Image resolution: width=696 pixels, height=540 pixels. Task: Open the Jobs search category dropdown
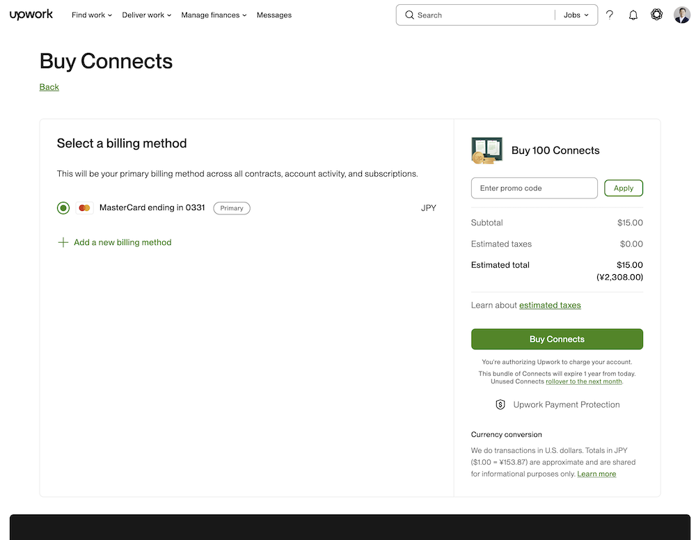coord(576,15)
